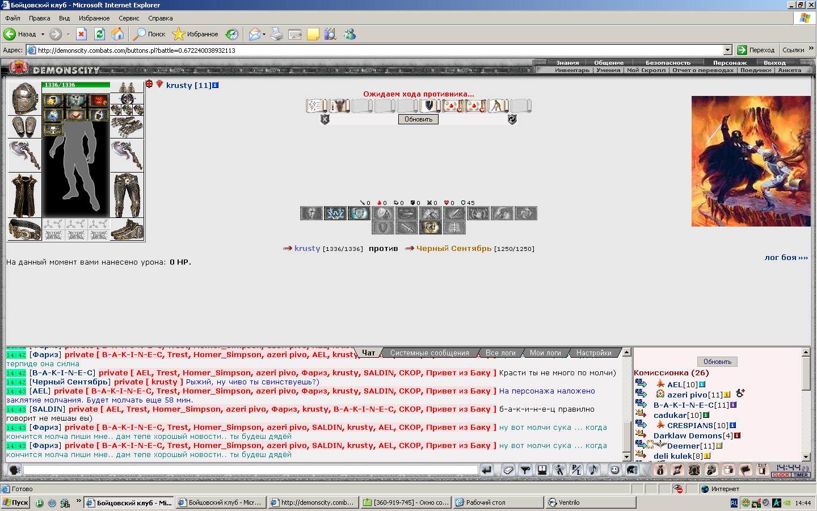Switch to Рабочий стол taskbar window

[498, 502]
